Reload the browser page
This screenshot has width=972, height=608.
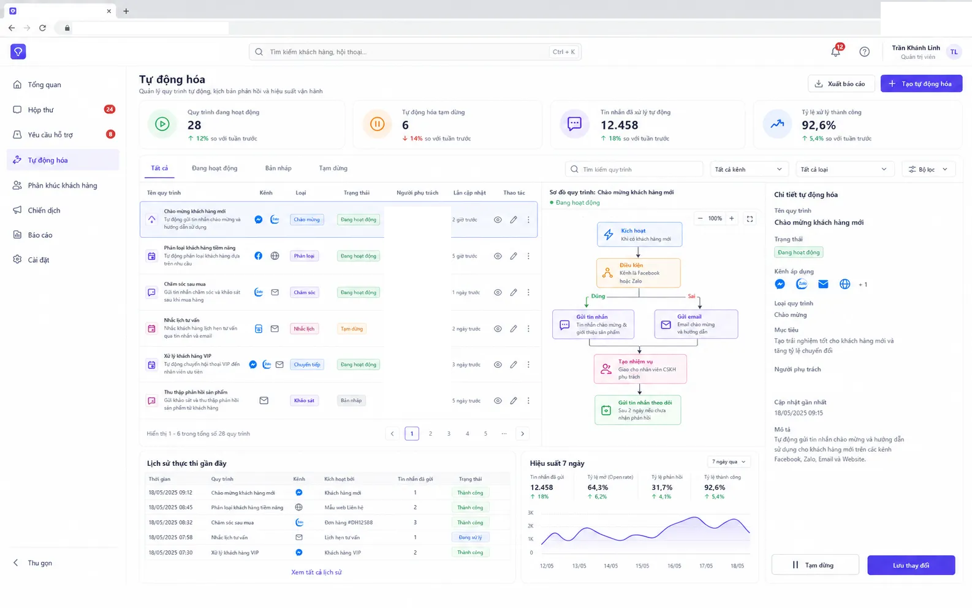[42, 28]
